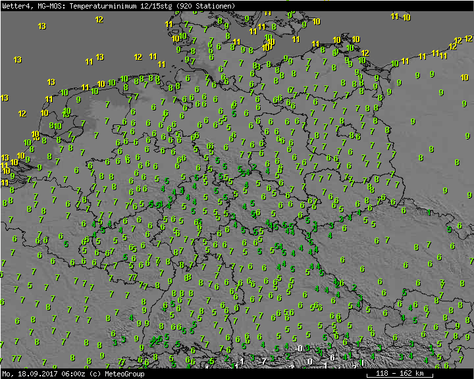
Task: Click the white '-6' alpine station value
Action: point(332,357)
